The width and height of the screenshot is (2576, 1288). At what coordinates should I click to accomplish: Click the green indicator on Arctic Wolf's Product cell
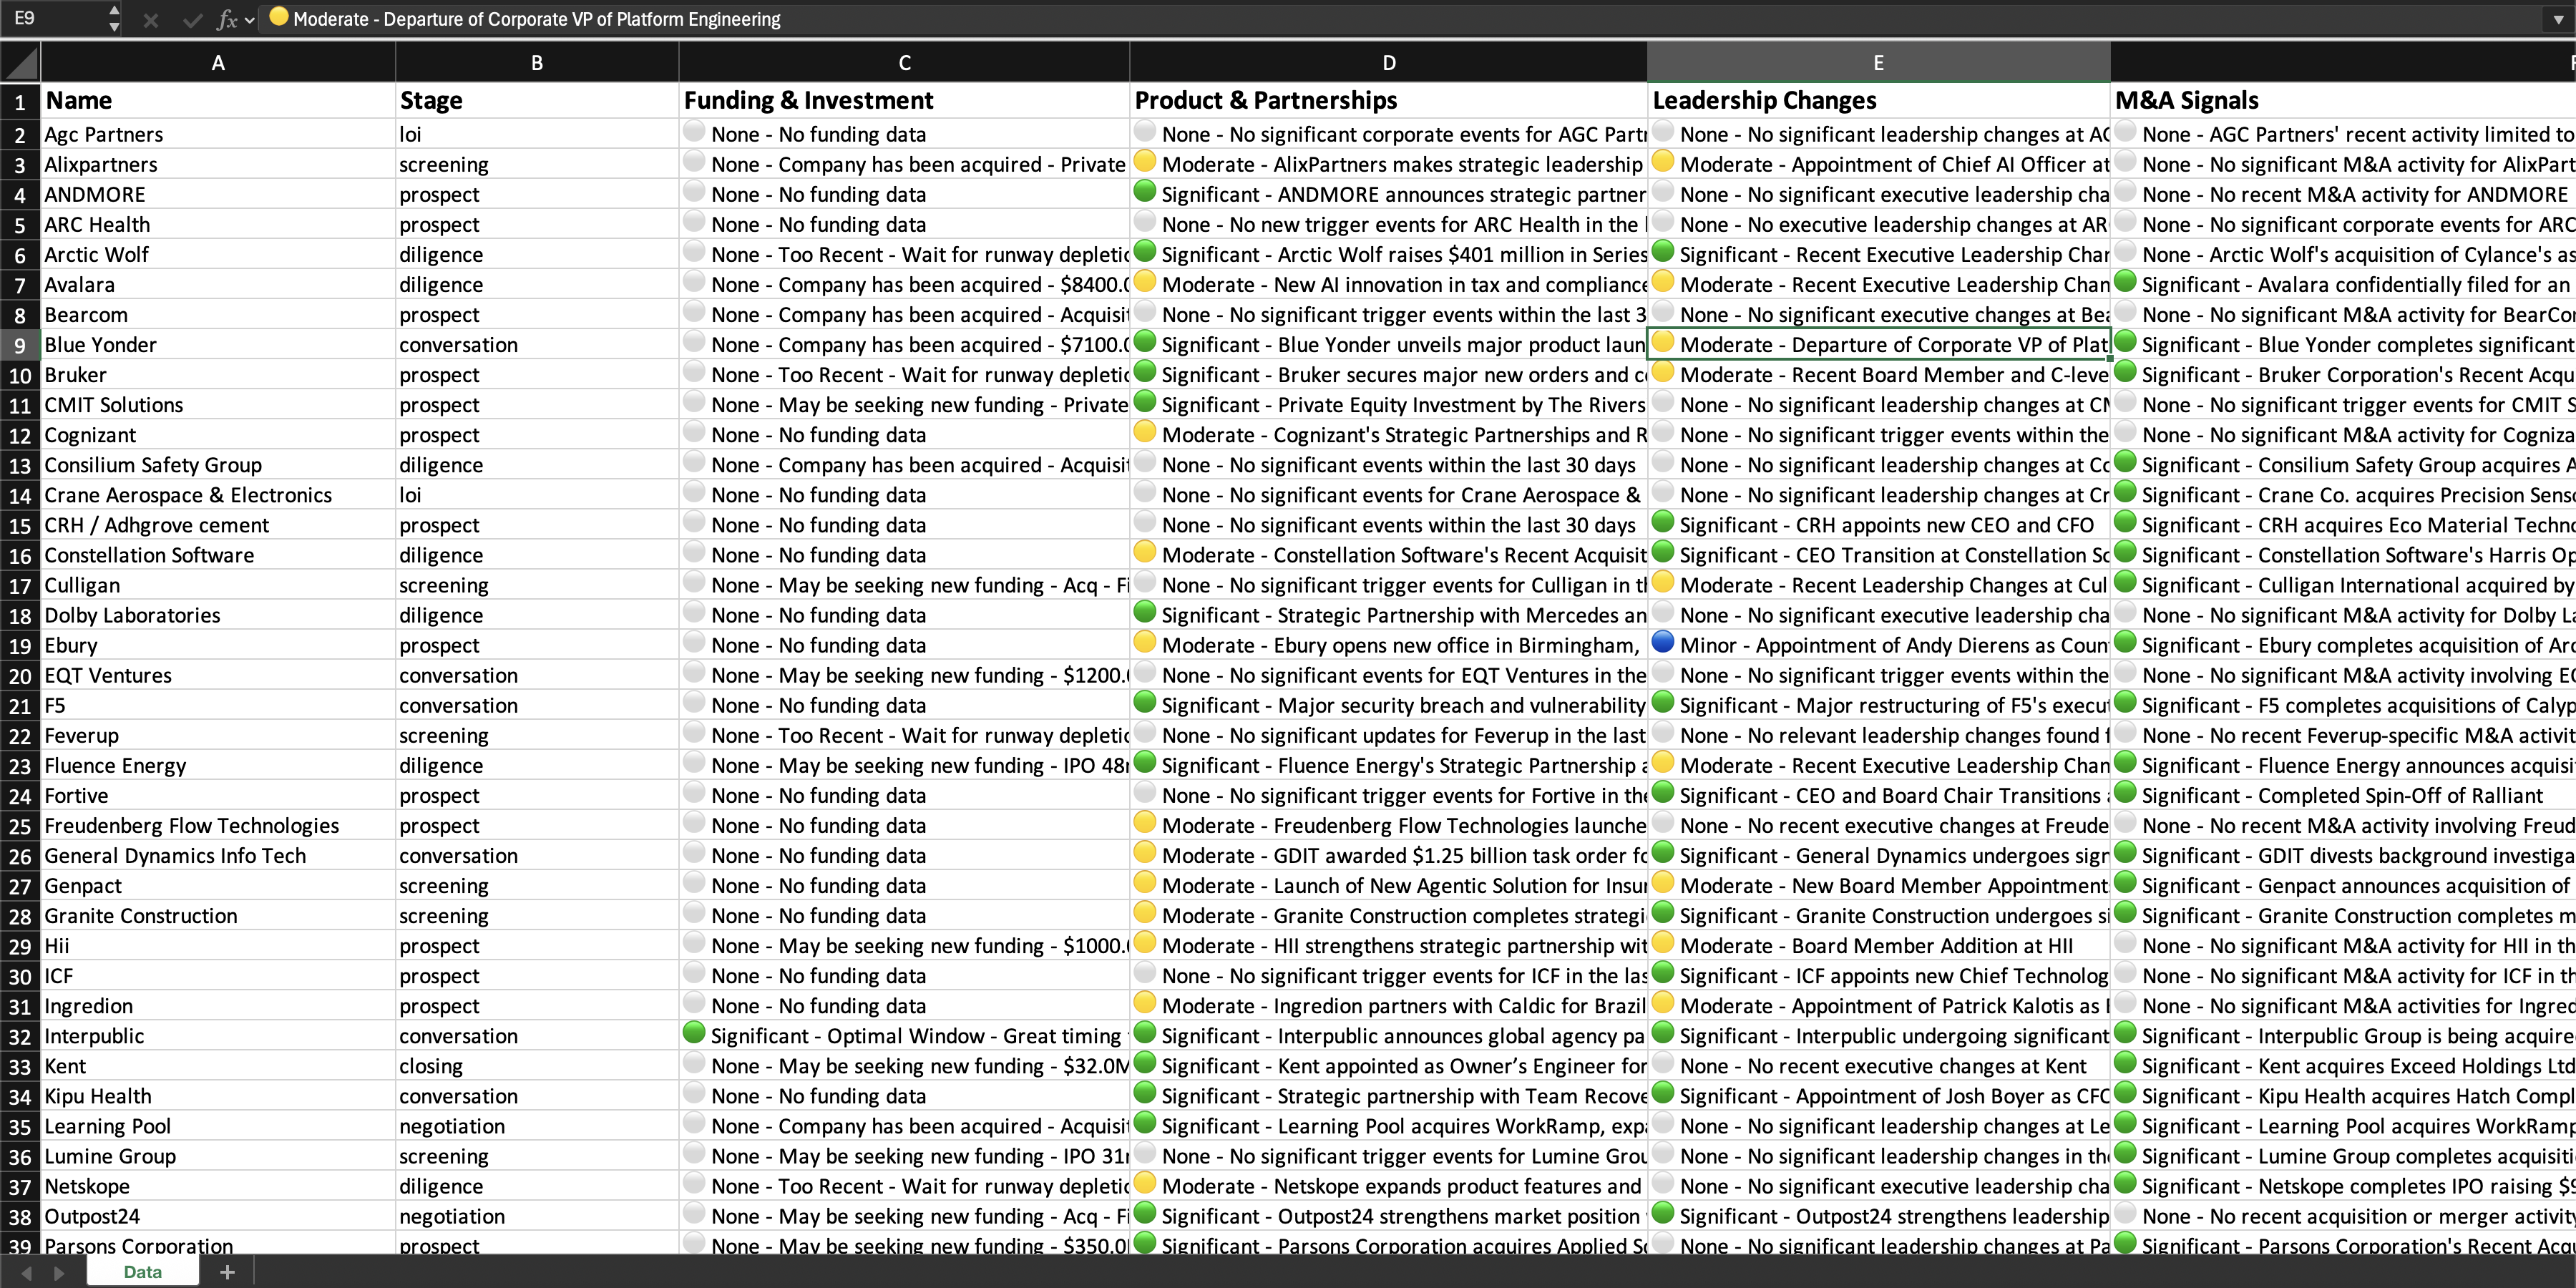(1144, 251)
